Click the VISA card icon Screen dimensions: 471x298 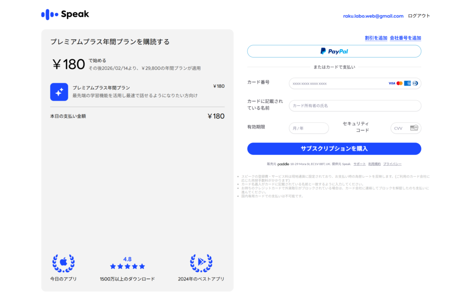[x=391, y=83]
